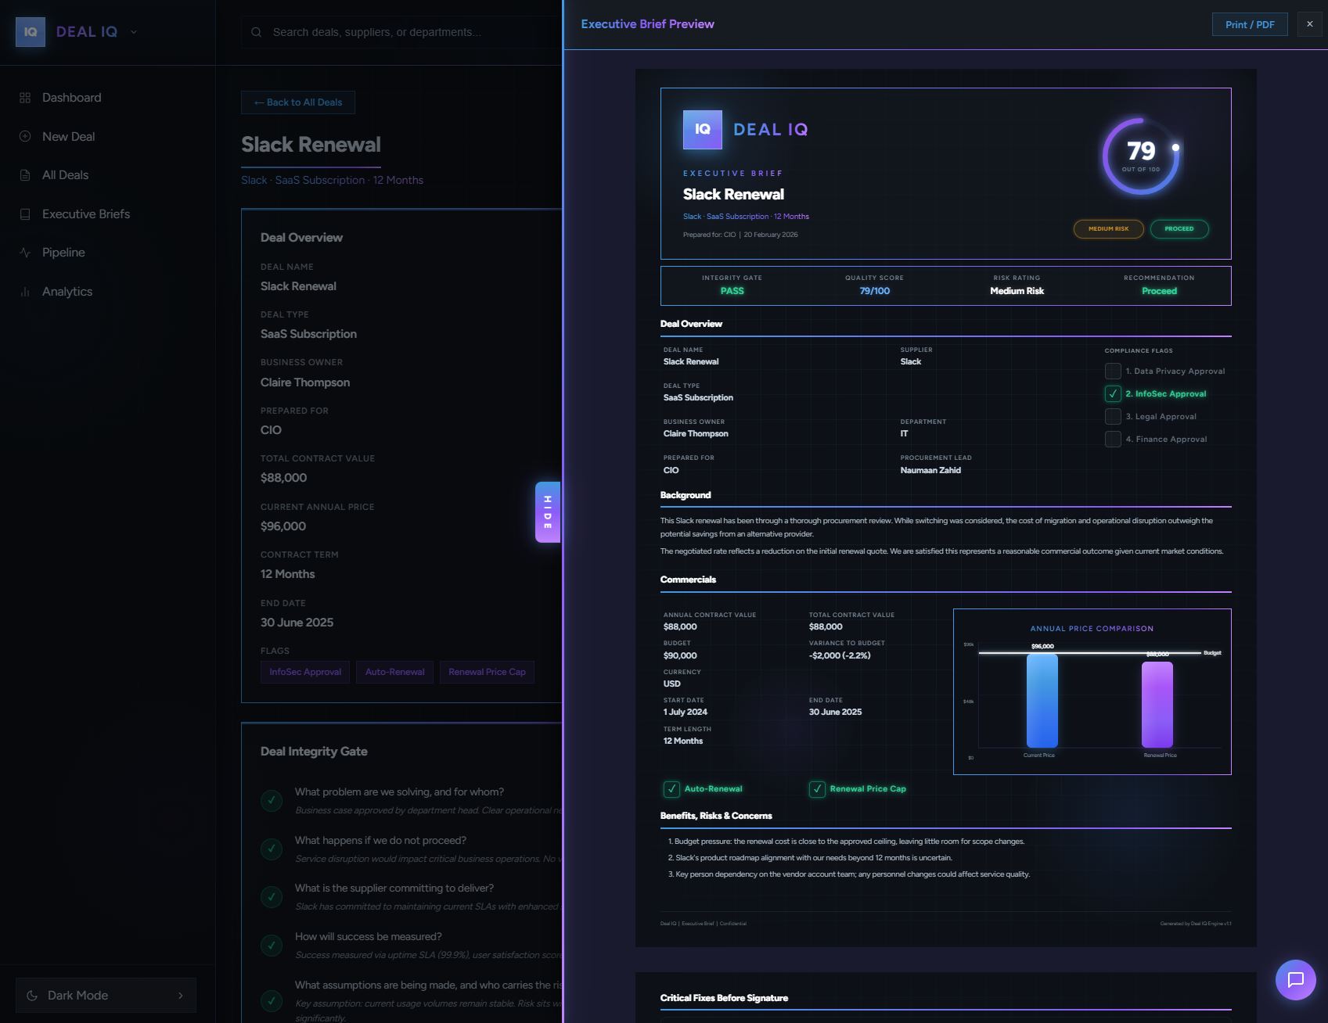Click the Deal IQ logo in the sidebar

tap(31, 32)
